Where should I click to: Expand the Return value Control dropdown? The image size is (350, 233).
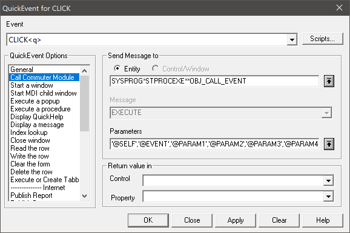pos(328,180)
